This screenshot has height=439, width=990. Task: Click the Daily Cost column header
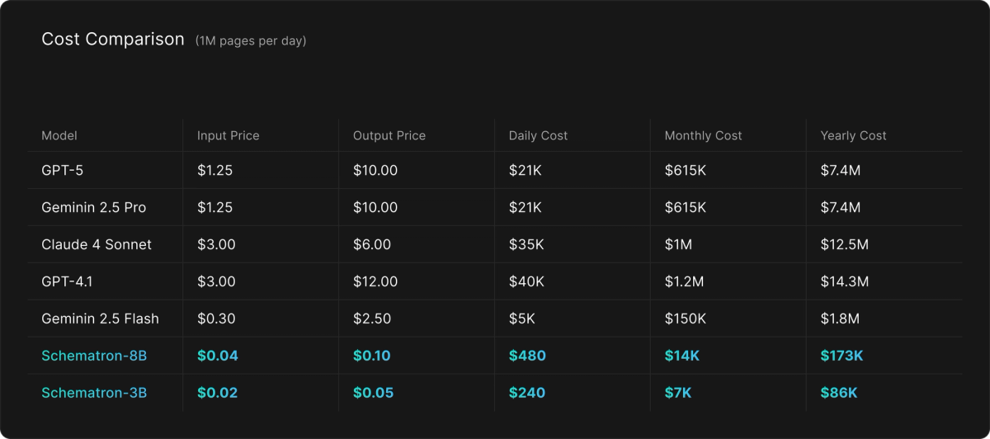pyautogui.click(x=538, y=135)
